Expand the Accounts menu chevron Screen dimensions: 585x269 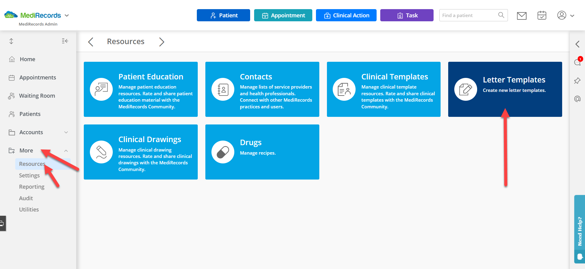(x=66, y=132)
